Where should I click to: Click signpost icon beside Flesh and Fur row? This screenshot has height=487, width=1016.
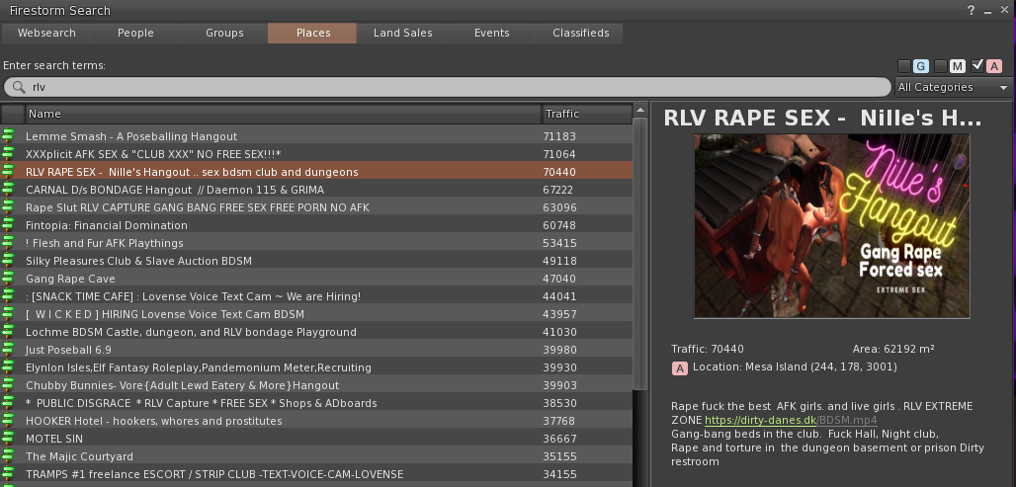(9, 242)
